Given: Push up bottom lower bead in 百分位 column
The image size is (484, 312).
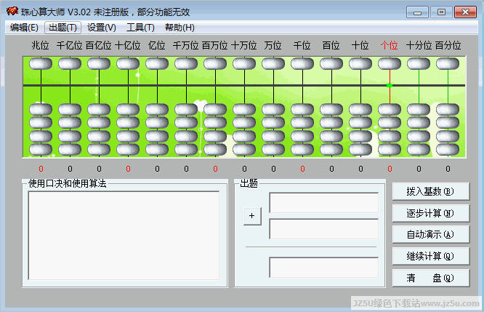Looking at the screenshot, I should (x=448, y=150).
